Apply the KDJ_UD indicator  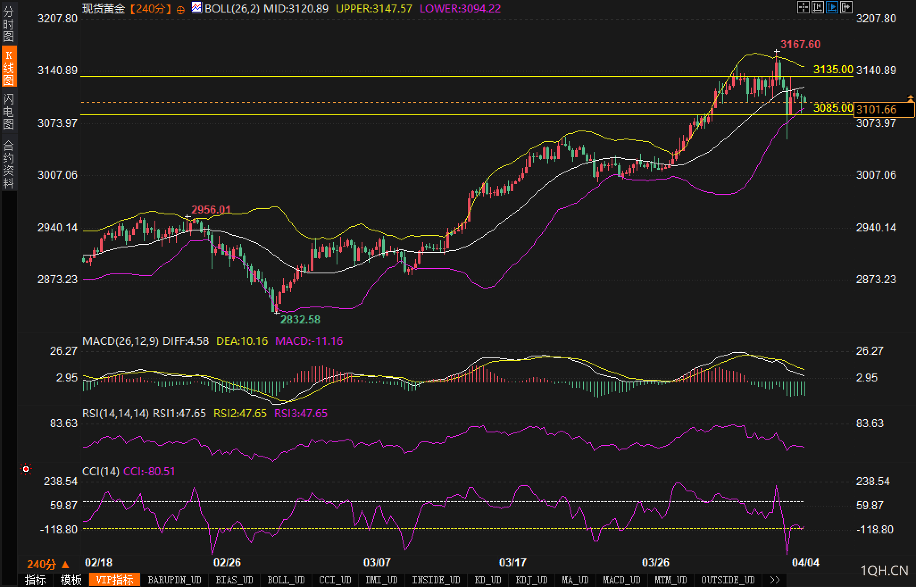point(531,580)
